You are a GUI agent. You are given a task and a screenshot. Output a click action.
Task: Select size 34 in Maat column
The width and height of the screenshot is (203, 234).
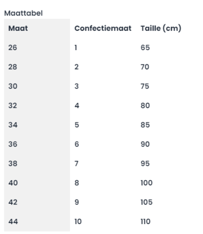[x=13, y=125]
